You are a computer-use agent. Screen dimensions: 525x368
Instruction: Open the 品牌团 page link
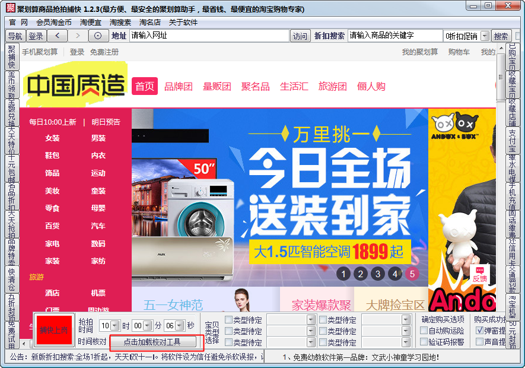[179, 87]
